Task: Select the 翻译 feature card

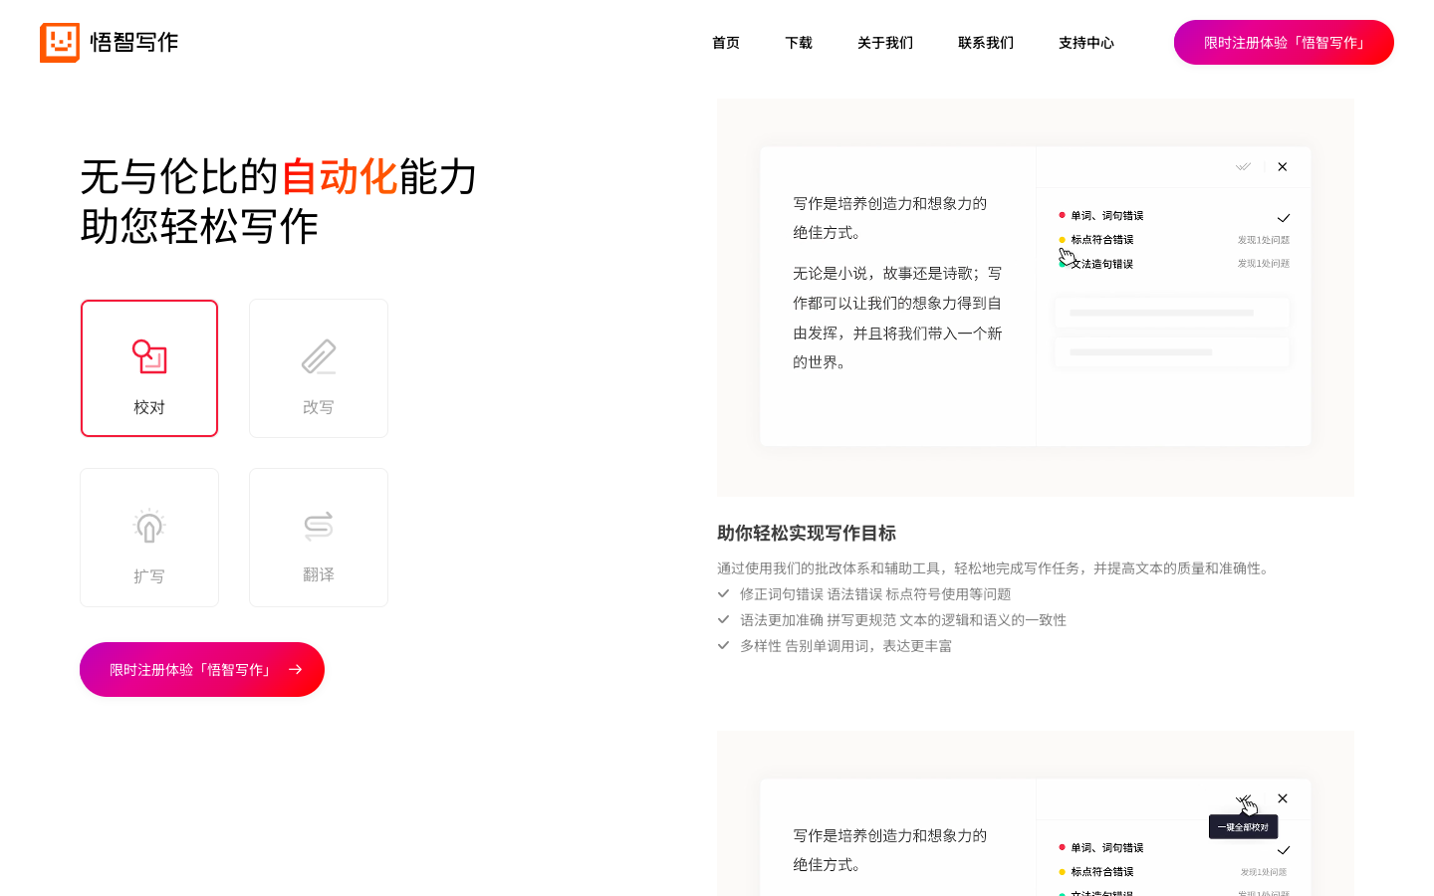Action: click(319, 538)
